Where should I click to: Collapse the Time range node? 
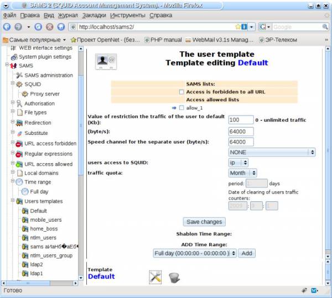pyautogui.click(x=13, y=181)
